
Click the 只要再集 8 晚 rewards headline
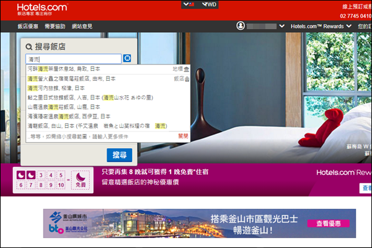tap(155, 172)
